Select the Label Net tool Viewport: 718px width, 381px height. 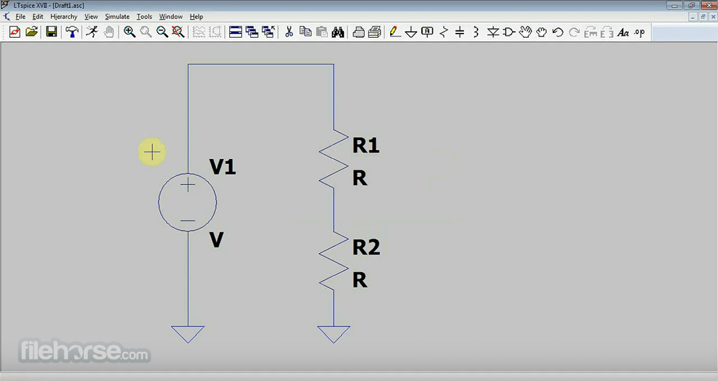427,32
